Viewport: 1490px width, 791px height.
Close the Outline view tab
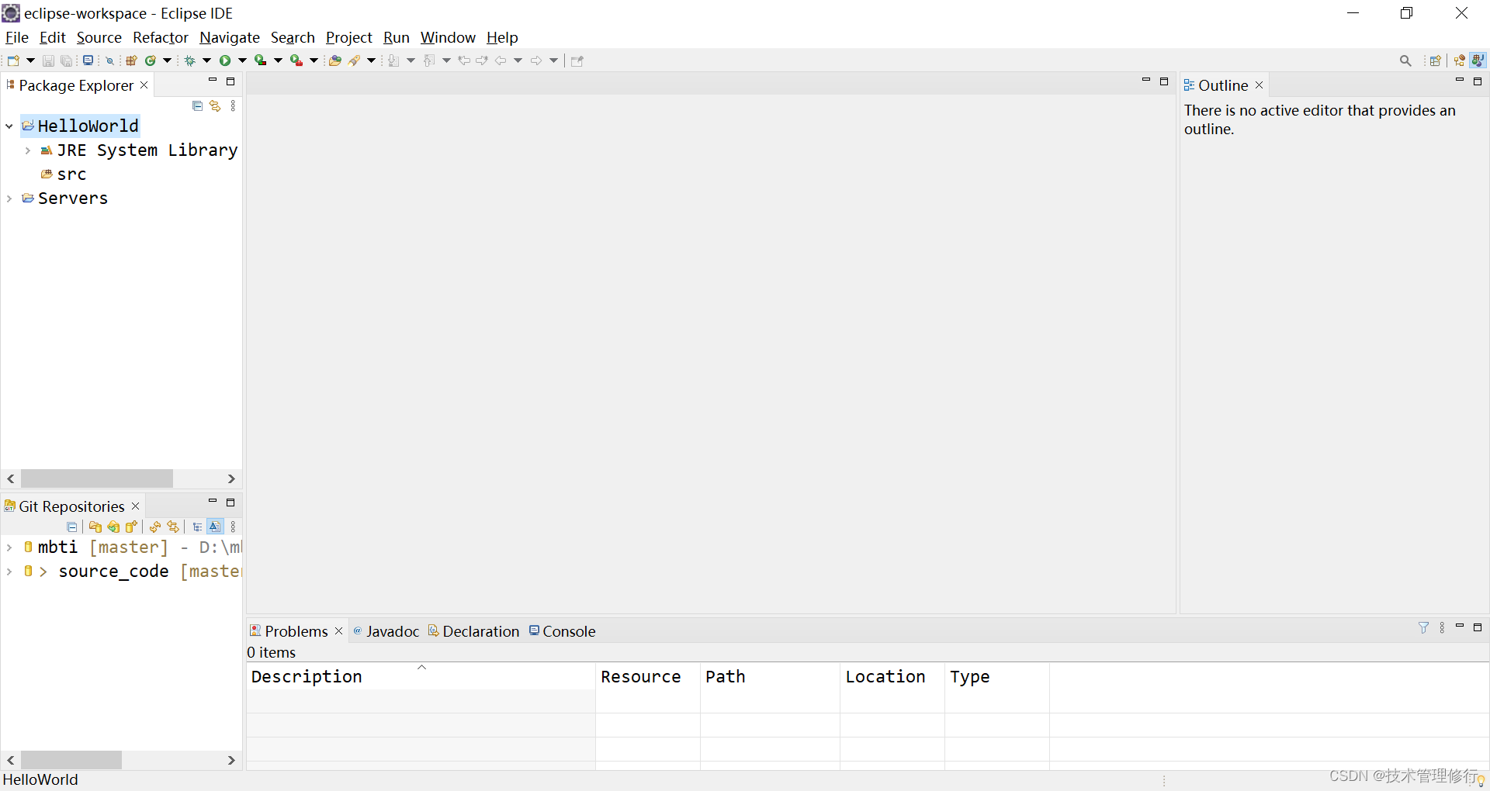[1260, 85]
